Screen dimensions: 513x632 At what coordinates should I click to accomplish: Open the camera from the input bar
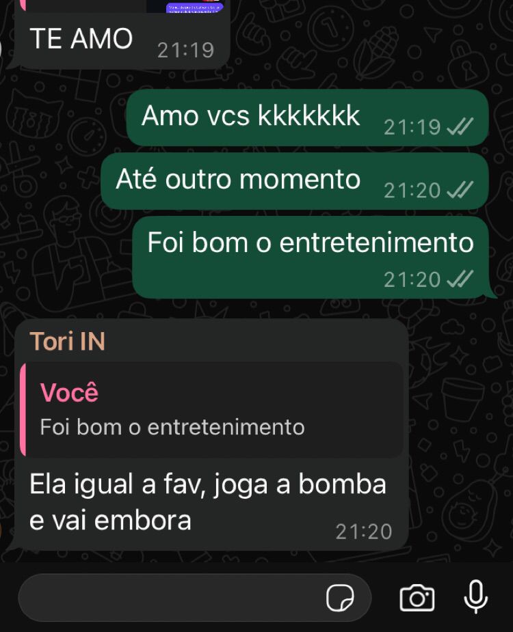point(417,598)
